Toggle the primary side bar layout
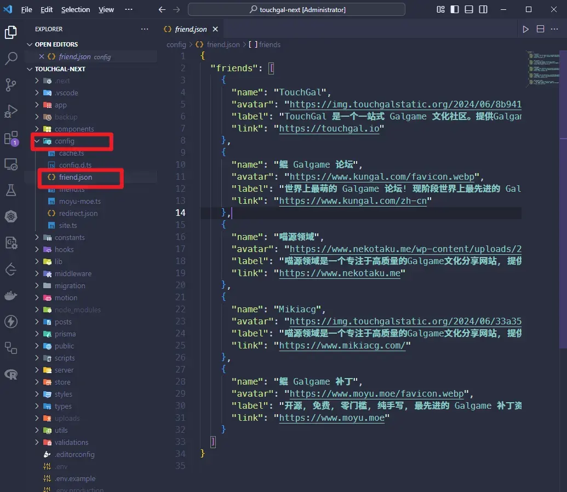This screenshot has width=567, height=492. click(x=455, y=9)
